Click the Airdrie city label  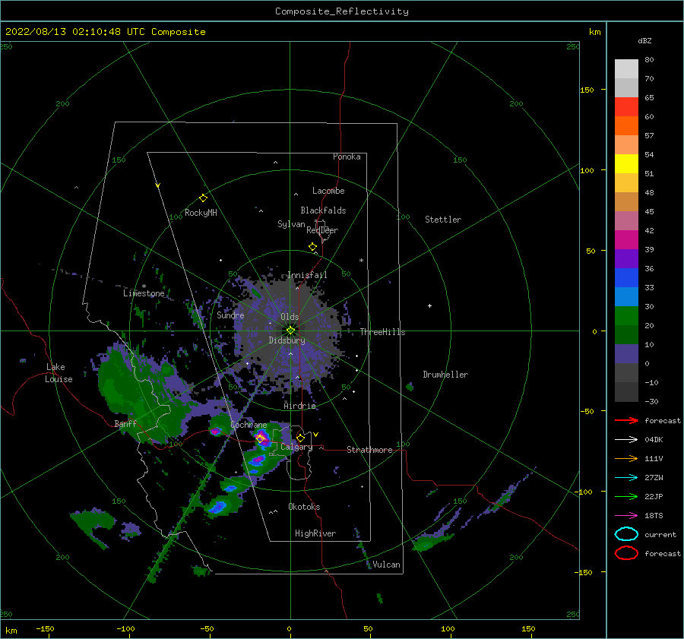pos(299,406)
